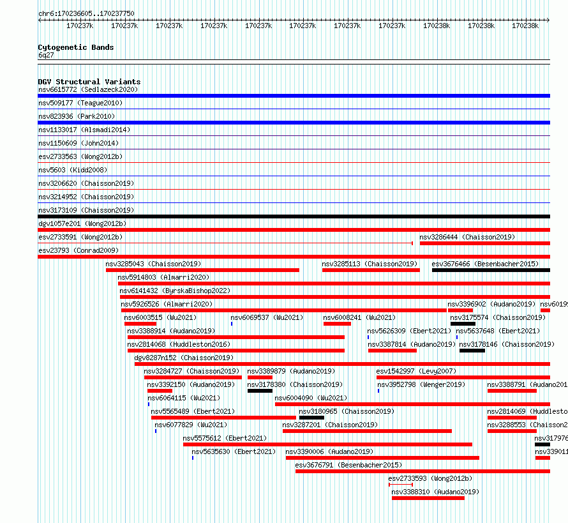Click esv1542997 (Levy2007) label
Viewport: 568px width, 523px height.
(x=416, y=371)
